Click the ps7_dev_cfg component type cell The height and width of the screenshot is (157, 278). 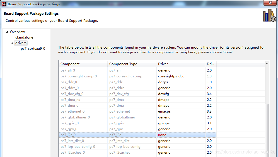(132, 94)
